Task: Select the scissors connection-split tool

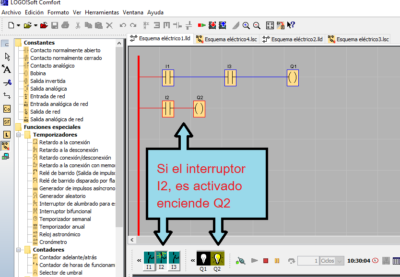Action: point(7,82)
